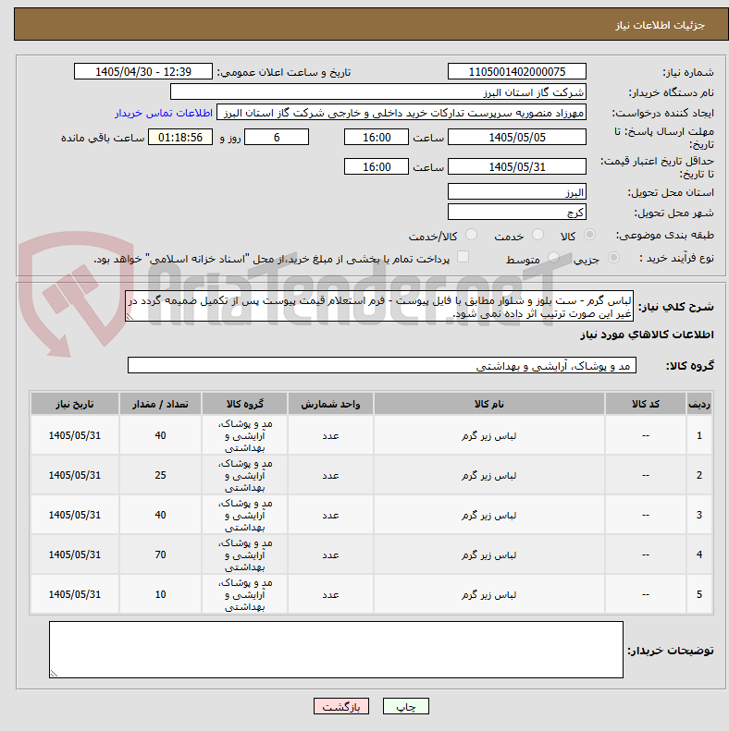Click the delivery city field کرج
The height and width of the screenshot is (731, 729).
pyautogui.click(x=516, y=213)
